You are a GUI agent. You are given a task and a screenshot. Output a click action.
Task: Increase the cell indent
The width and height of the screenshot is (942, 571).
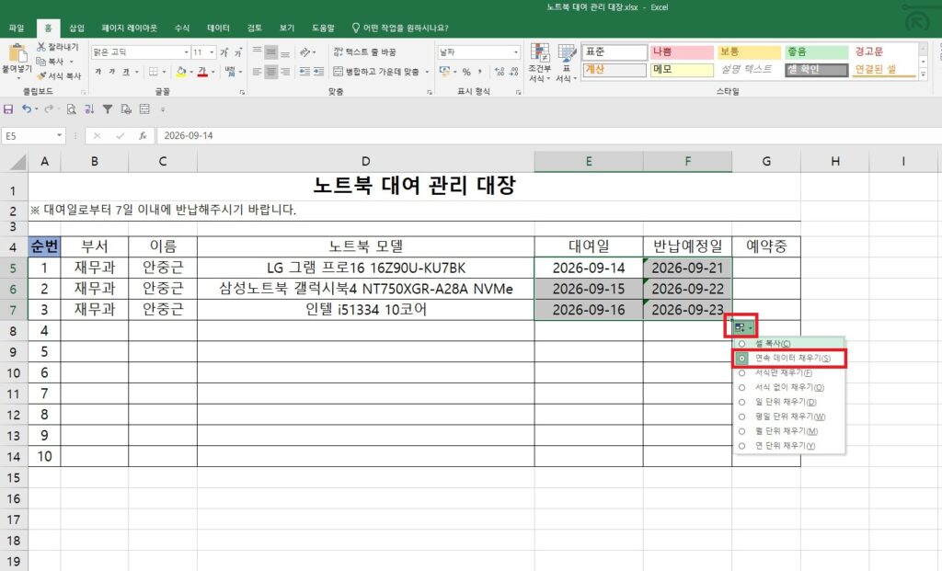click(319, 72)
